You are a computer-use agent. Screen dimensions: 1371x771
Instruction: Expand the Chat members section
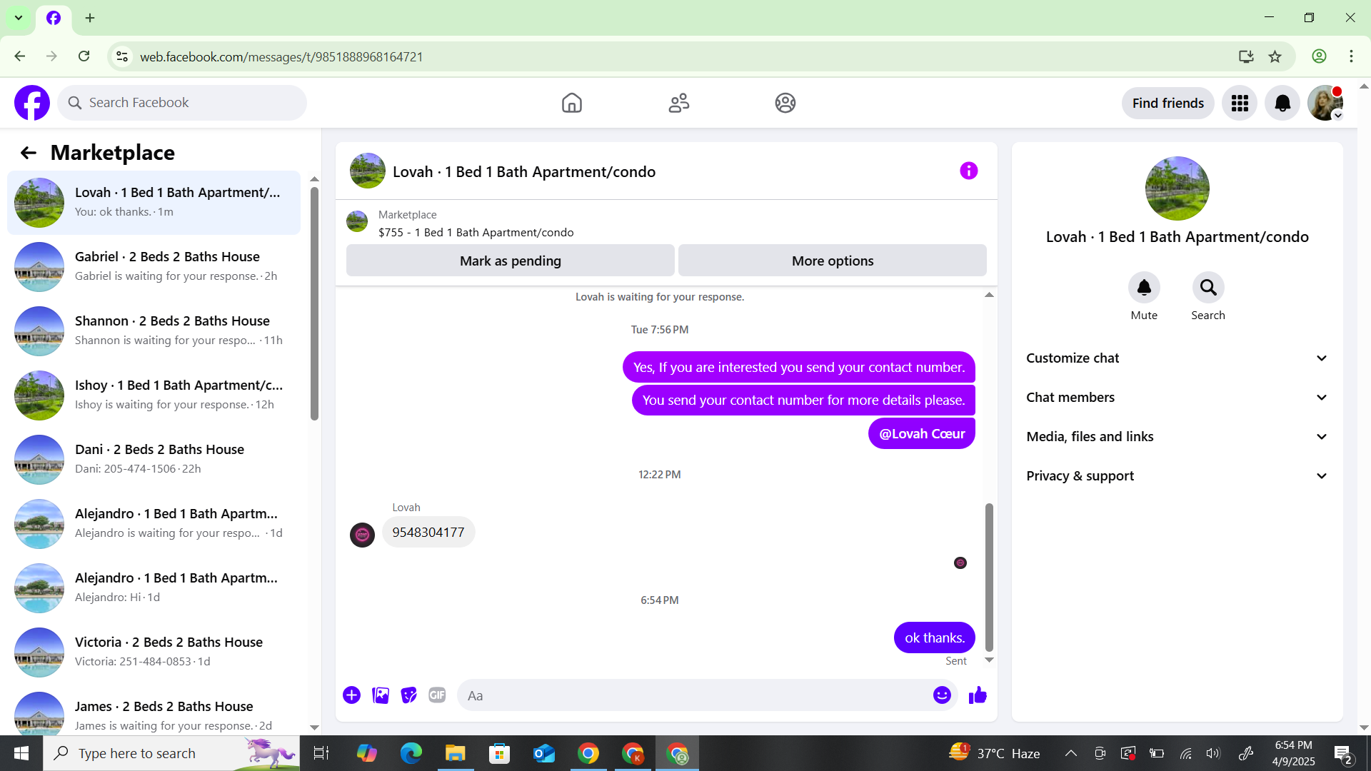coord(1177,398)
